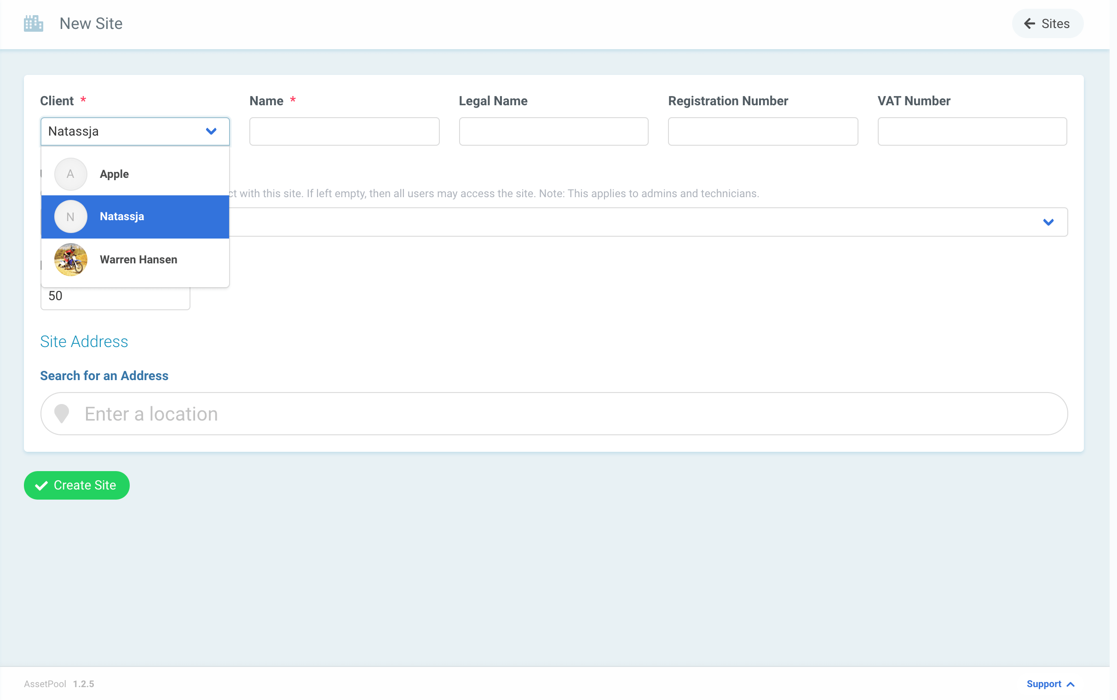1117x700 pixels.
Task: Click the Enter a location field
Action: pos(324,413)
